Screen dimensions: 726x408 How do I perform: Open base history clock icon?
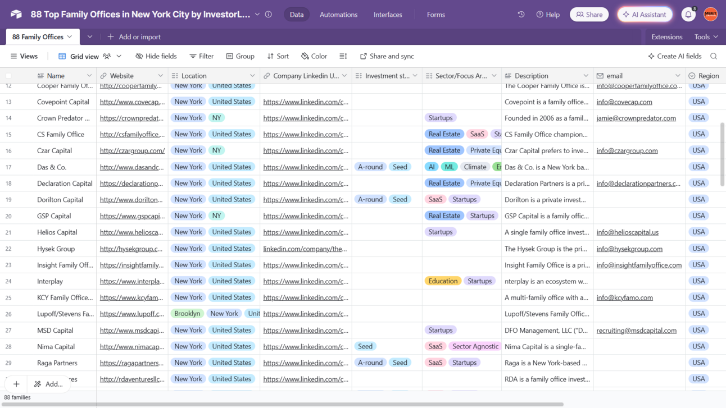point(521,15)
